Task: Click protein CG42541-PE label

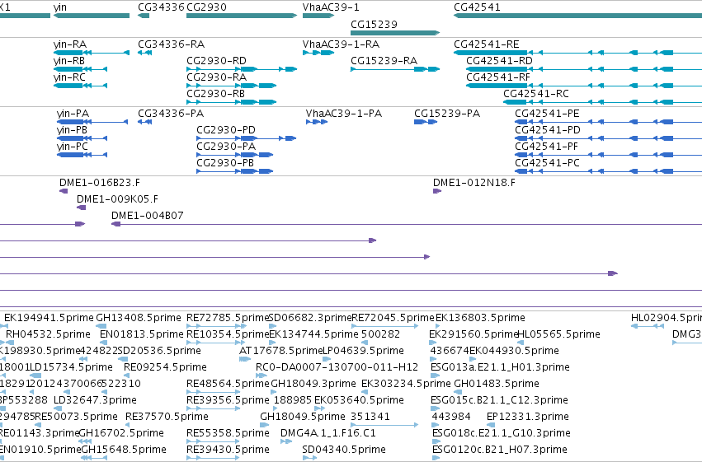Action: (x=547, y=114)
